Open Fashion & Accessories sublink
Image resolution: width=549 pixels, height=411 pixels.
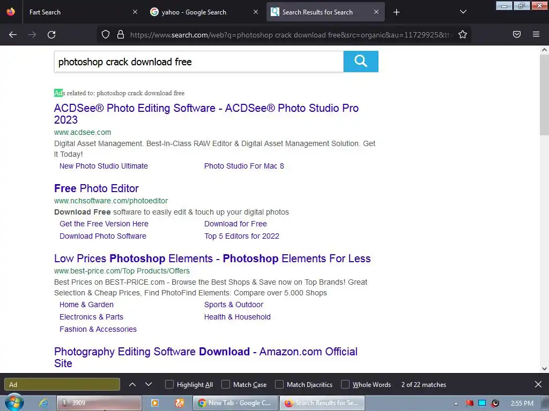pos(98,329)
